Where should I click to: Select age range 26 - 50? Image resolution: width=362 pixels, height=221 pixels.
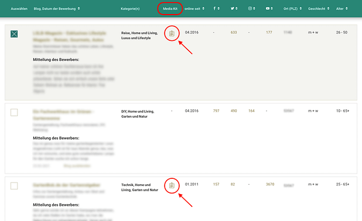click(341, 33)
